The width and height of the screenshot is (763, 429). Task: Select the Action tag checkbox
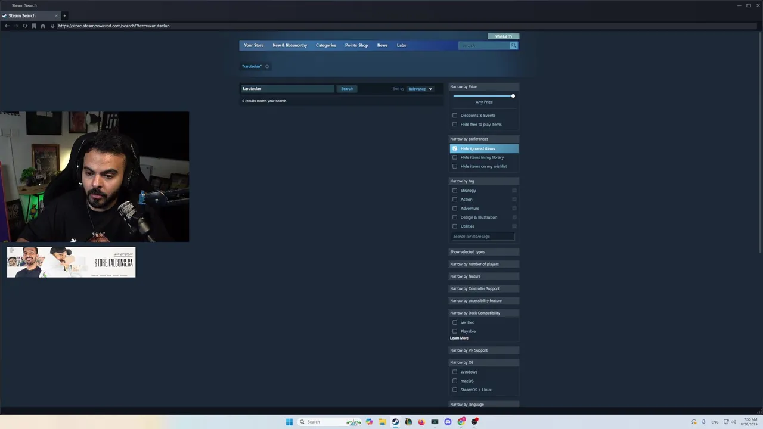coord(455,200)
